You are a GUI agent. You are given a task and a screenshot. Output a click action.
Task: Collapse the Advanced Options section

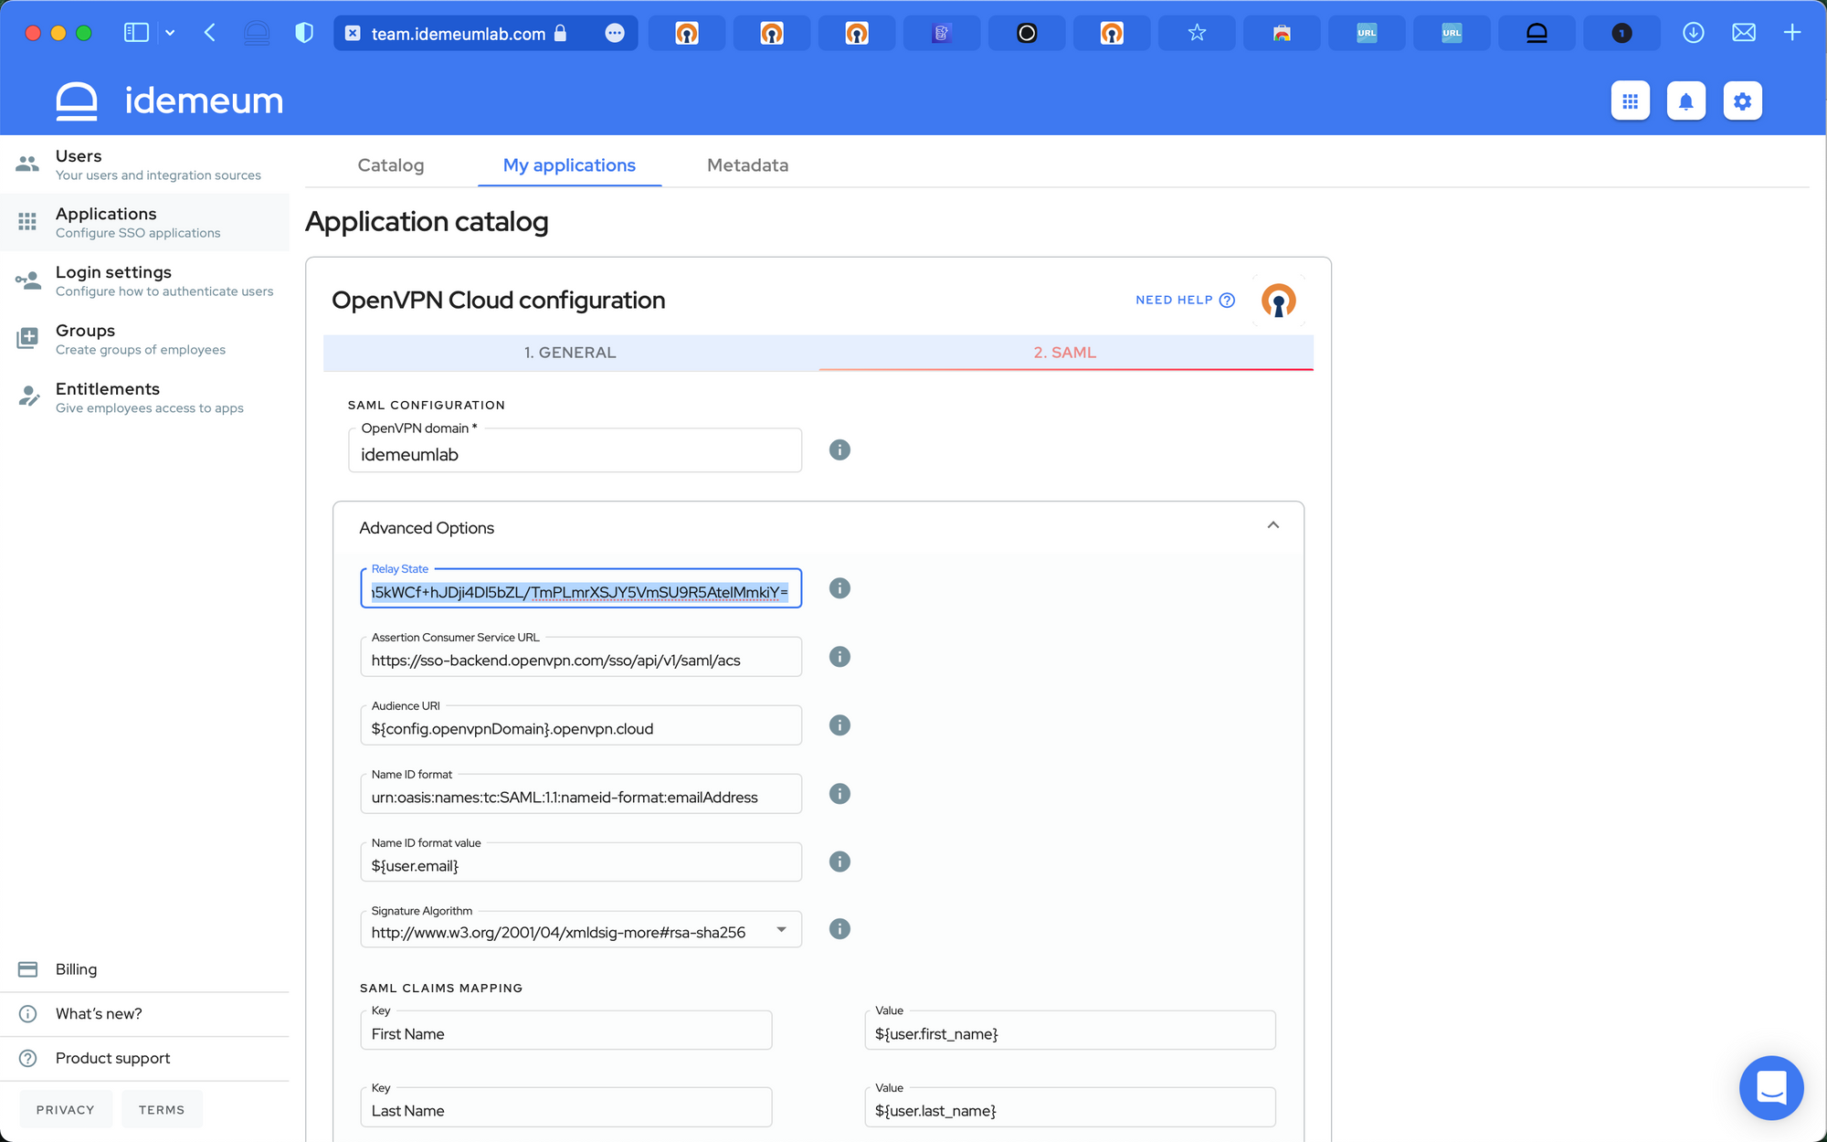[1273, 525]
